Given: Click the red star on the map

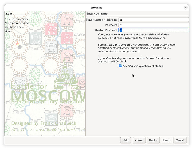Looking at the screenshot, I should [17, 44].
